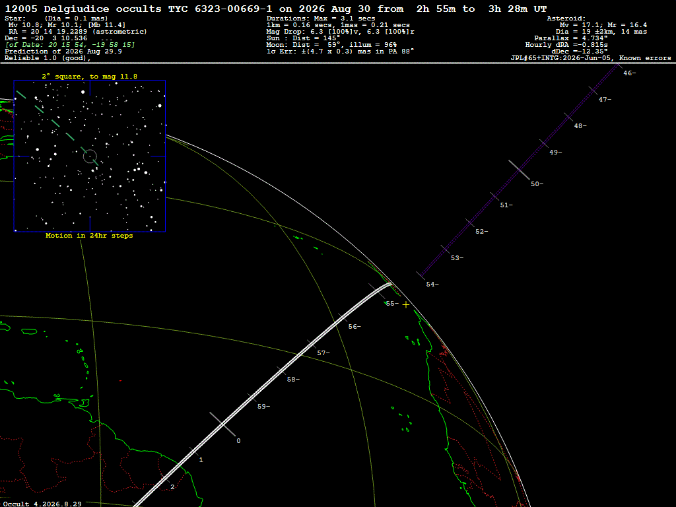Viewport: 676px width, 507px height.
Task: Click the event title 12005 Delgiudice occults
Action: 83,9
